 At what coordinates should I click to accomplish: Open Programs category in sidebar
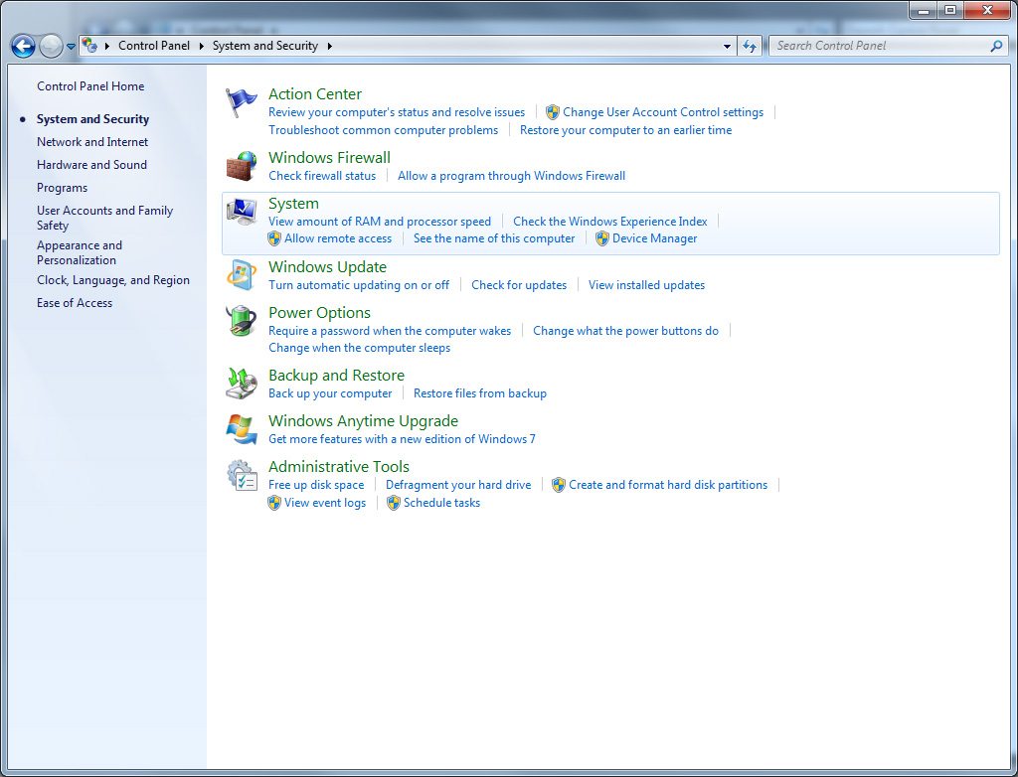pos(62,188)
